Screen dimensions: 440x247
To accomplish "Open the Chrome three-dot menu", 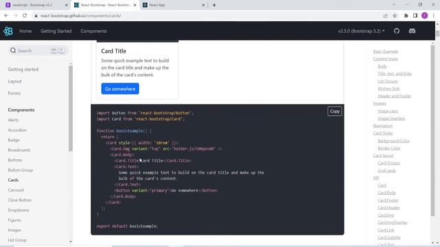I will (434, 16).
